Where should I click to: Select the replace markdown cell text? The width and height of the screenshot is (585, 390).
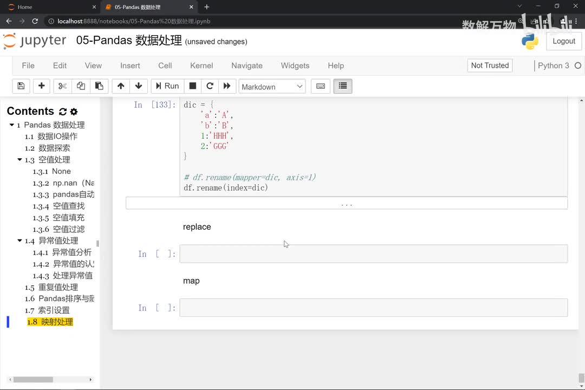tap(197, 227)
